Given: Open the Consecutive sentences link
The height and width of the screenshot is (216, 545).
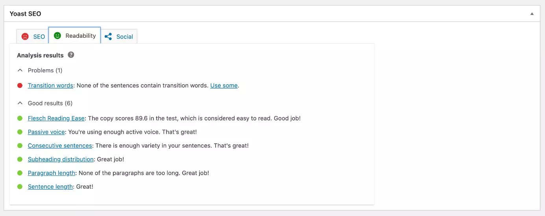Looking at the screenshot, I should 60,146.
